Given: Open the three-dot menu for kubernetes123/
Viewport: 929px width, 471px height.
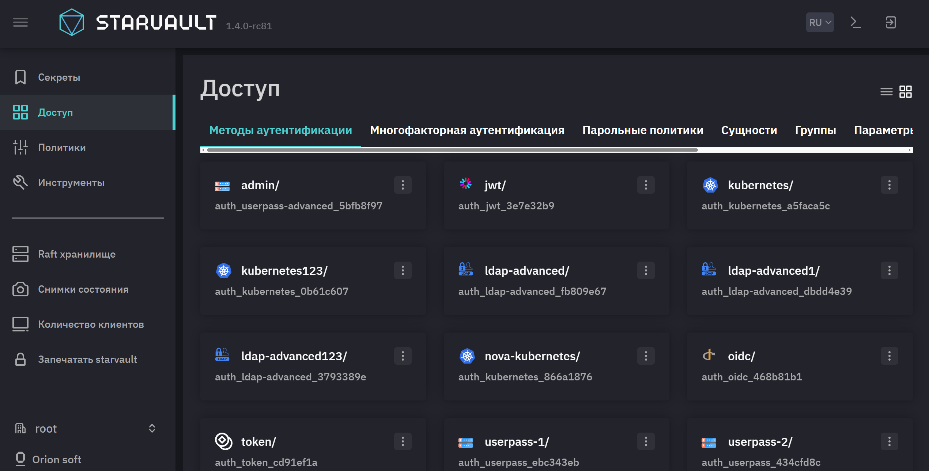Looking at the screenshot, I should tap(403, 270).
